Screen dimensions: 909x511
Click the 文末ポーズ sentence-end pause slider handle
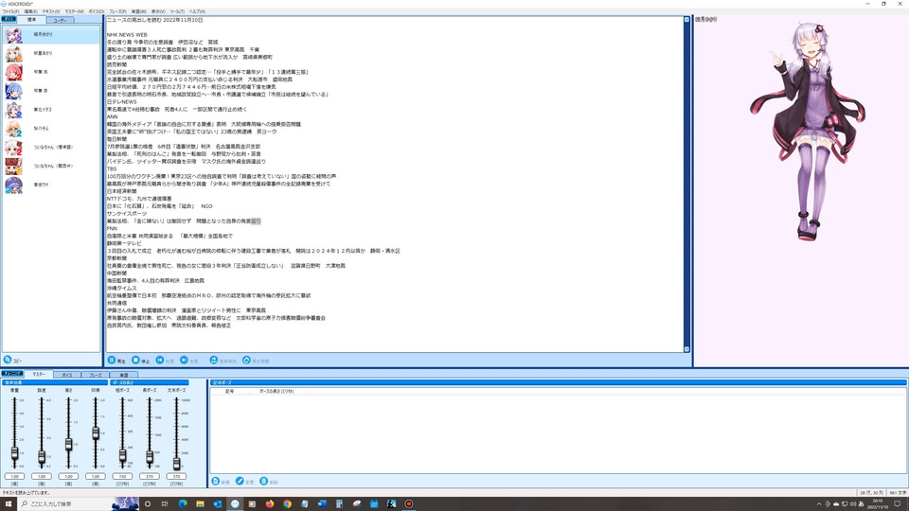[x=176, y=463]
